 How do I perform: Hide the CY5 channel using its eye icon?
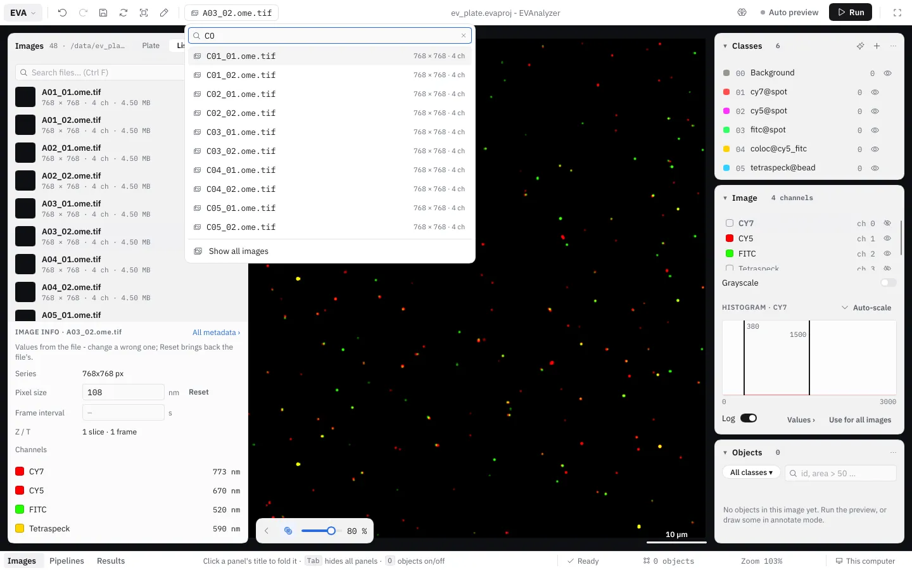click(x=887, y=239)
